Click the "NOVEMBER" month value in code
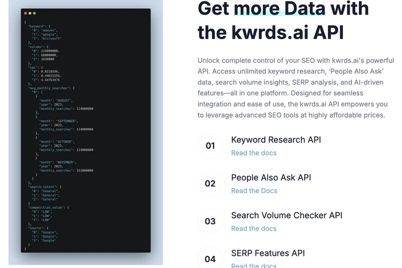This screenshot has width=402, height=268. (x=66, y=162)
